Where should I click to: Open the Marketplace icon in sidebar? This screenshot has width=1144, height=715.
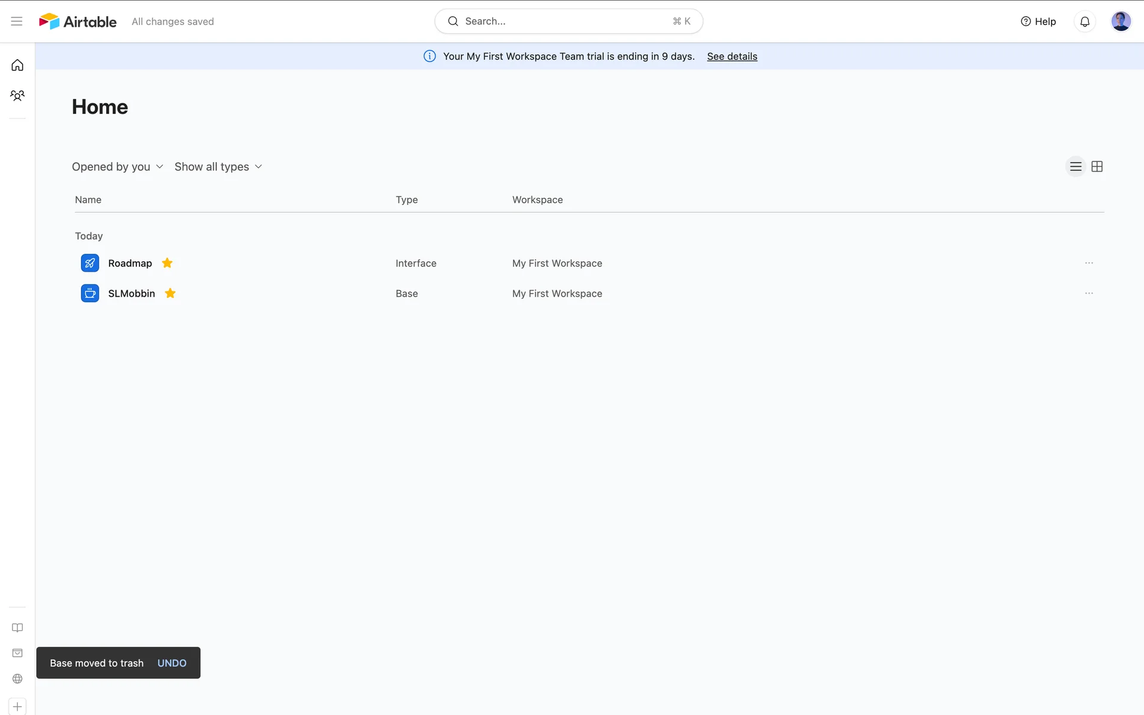pos(17,653)
